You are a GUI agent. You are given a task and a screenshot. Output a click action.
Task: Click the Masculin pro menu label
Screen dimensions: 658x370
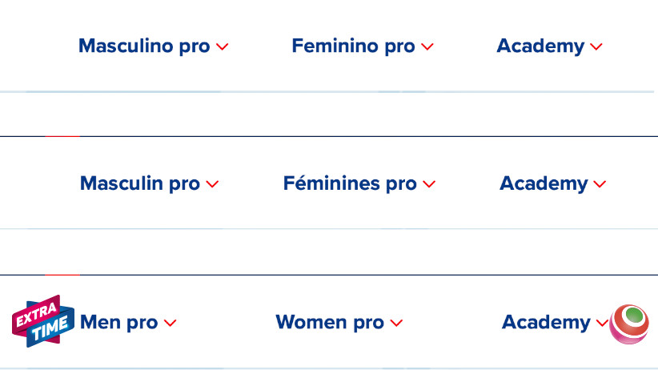click(x=140, y=184)
